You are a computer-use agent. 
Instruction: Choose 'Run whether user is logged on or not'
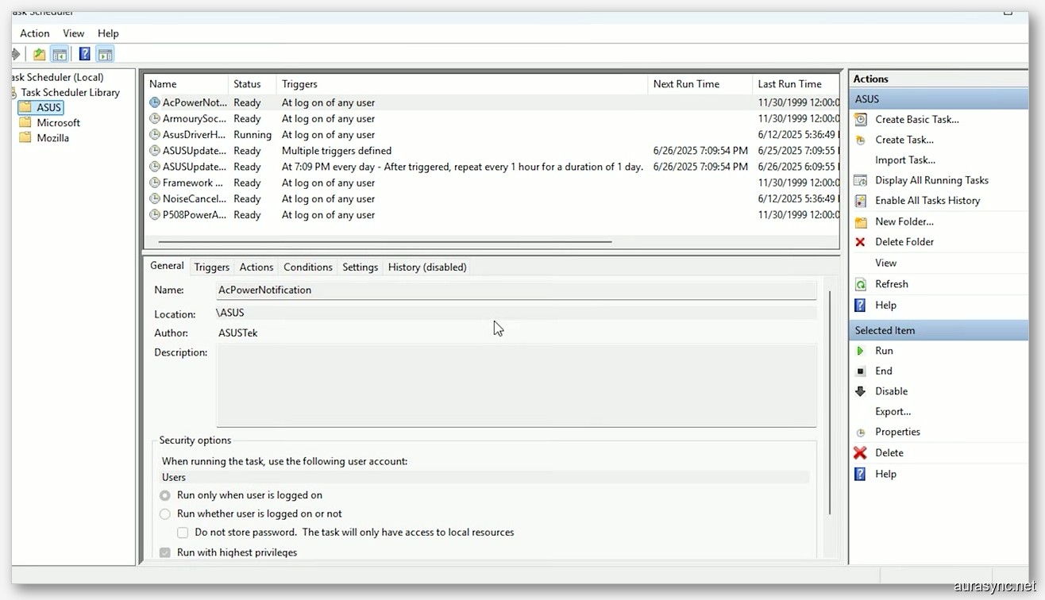pyautogui.click(x=164, y=513)
